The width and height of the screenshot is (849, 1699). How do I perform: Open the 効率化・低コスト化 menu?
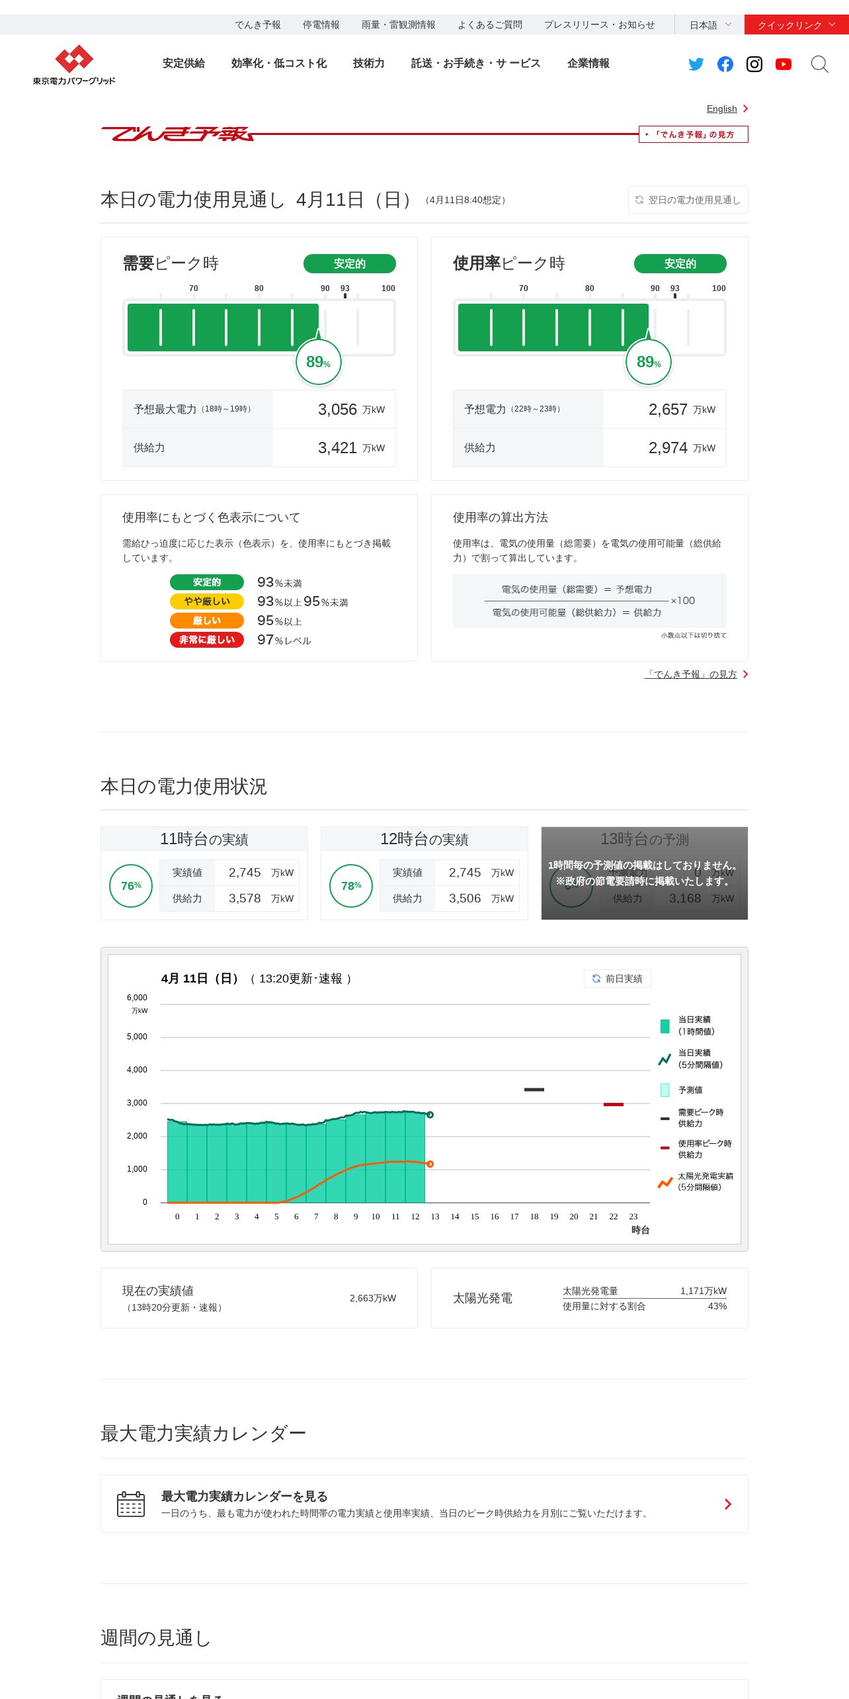(x=279, y=64)
